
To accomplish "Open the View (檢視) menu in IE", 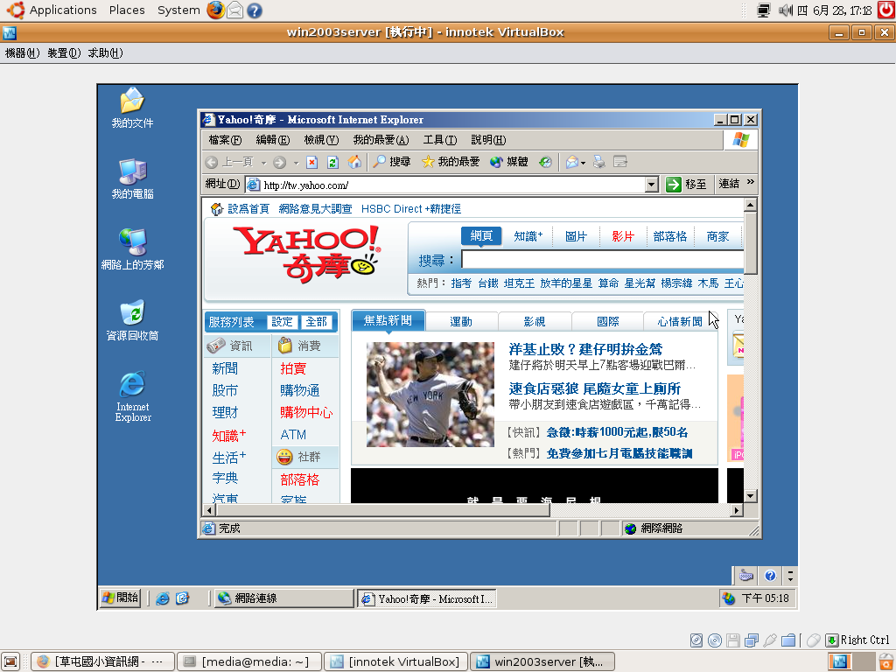I will [x=321, y=140].
